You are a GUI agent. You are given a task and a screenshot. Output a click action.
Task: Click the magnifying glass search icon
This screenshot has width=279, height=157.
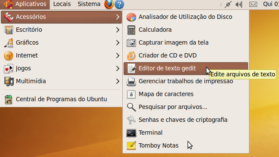coord(131,107)
